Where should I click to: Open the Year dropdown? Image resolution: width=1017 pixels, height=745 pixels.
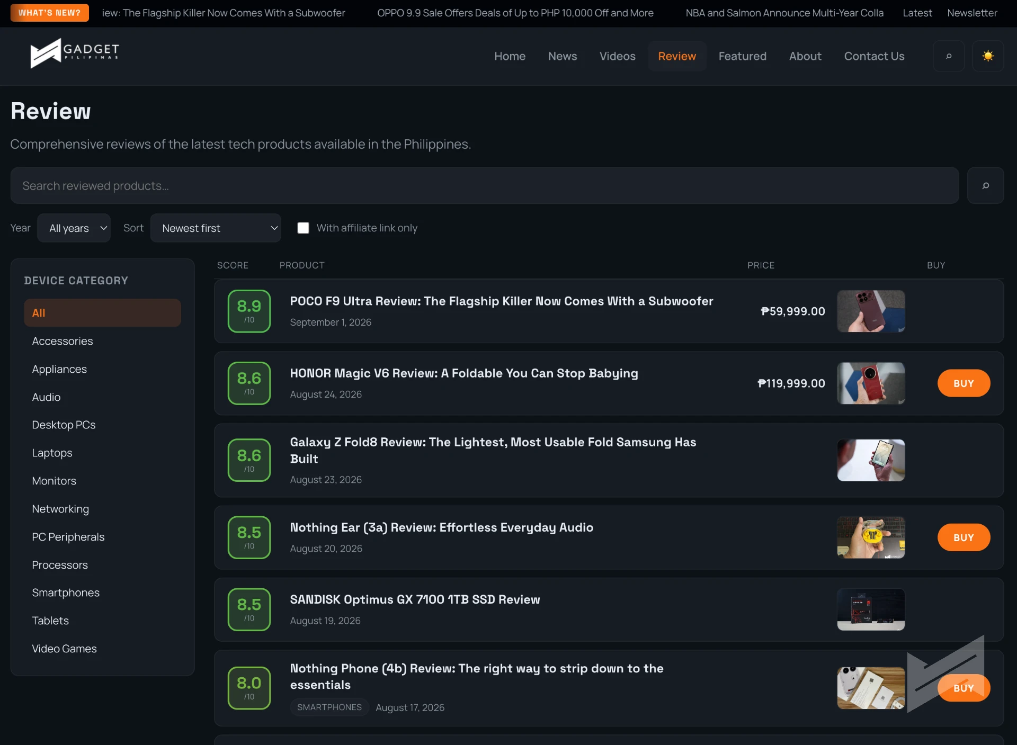pyautogui.click(x=74, y=228)
